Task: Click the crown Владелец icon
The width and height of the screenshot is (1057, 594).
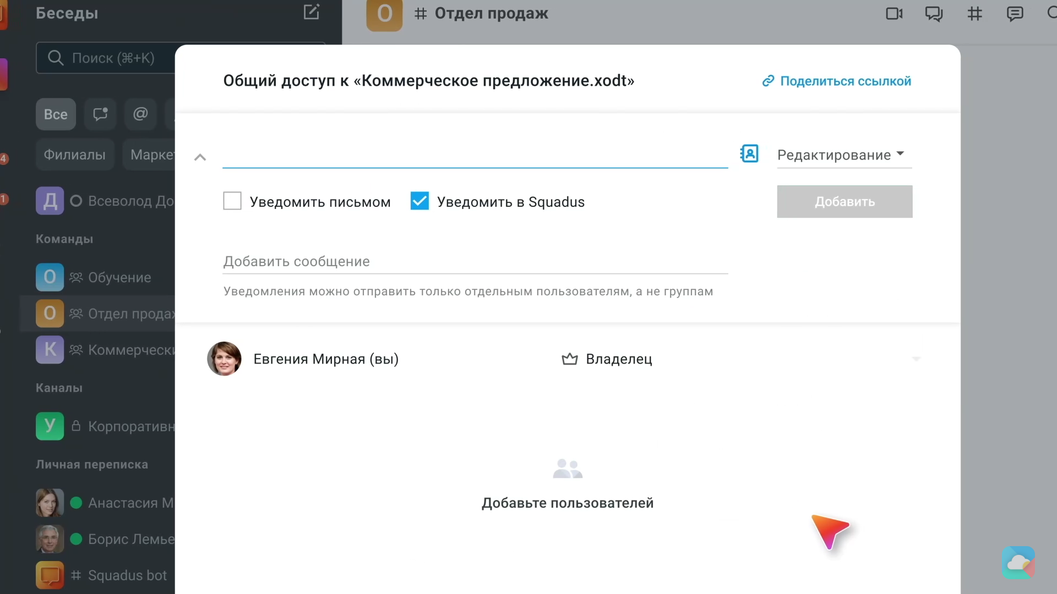Action: pyautogui.click(x=570, y=359)
